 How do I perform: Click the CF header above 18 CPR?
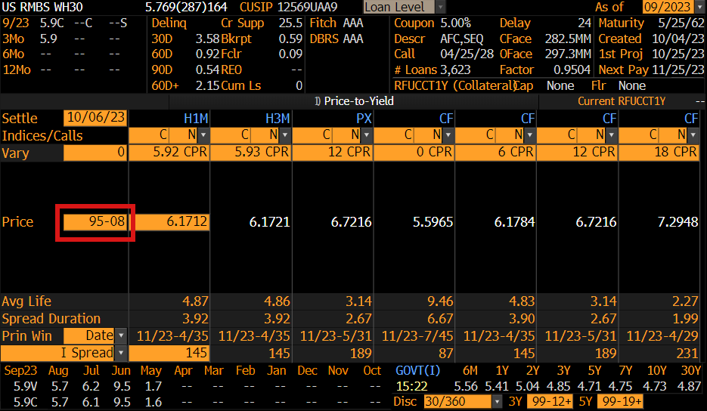point(691,119)
